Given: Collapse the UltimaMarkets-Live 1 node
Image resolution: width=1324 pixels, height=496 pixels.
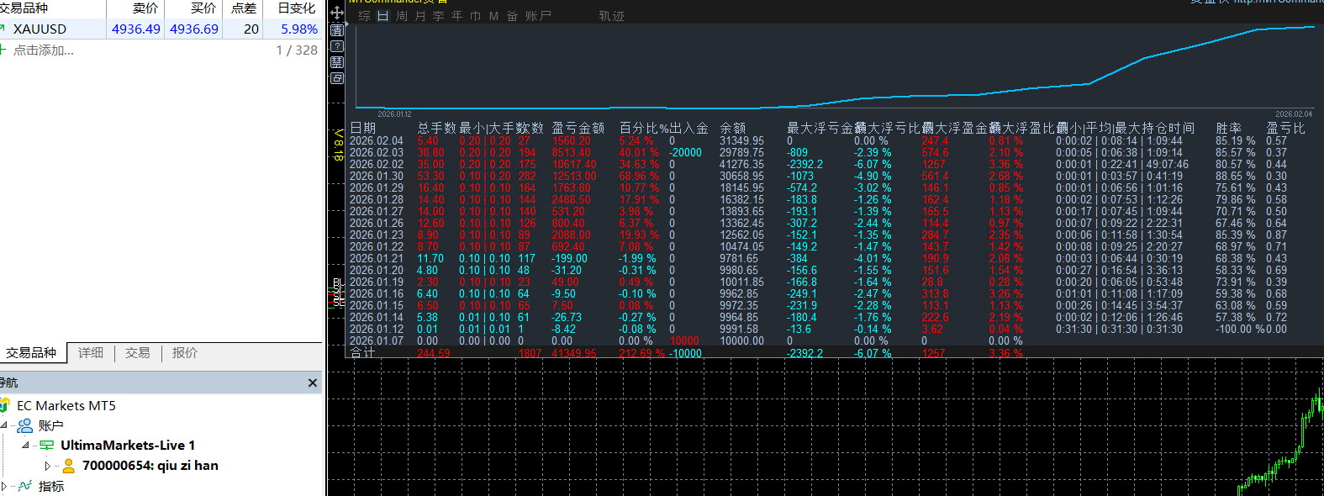Looking at the screenshot, I should [25, 446].
